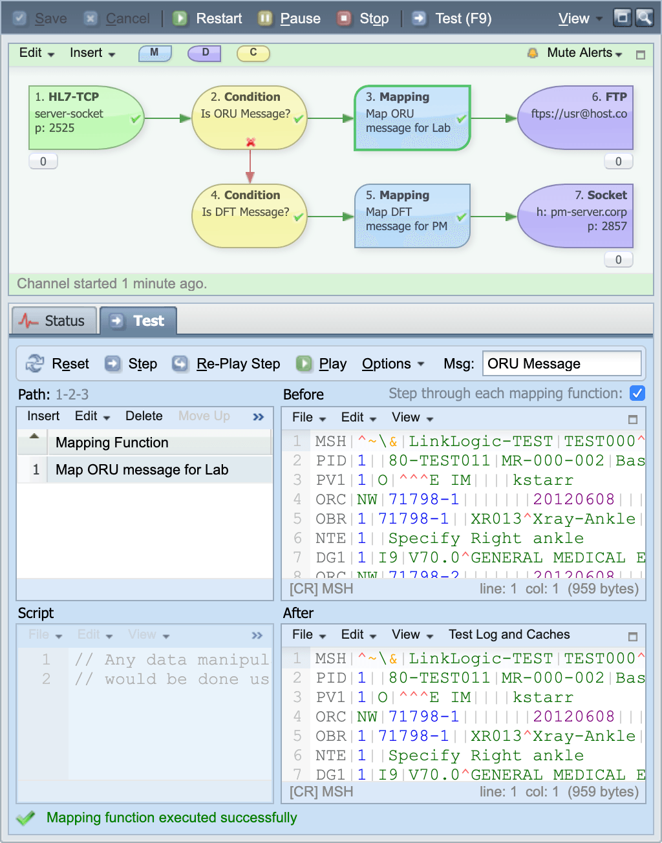This screenshot has width=662, height=843.
Task: Toggle the M badge in the channel editor
Action: [155, 54]
